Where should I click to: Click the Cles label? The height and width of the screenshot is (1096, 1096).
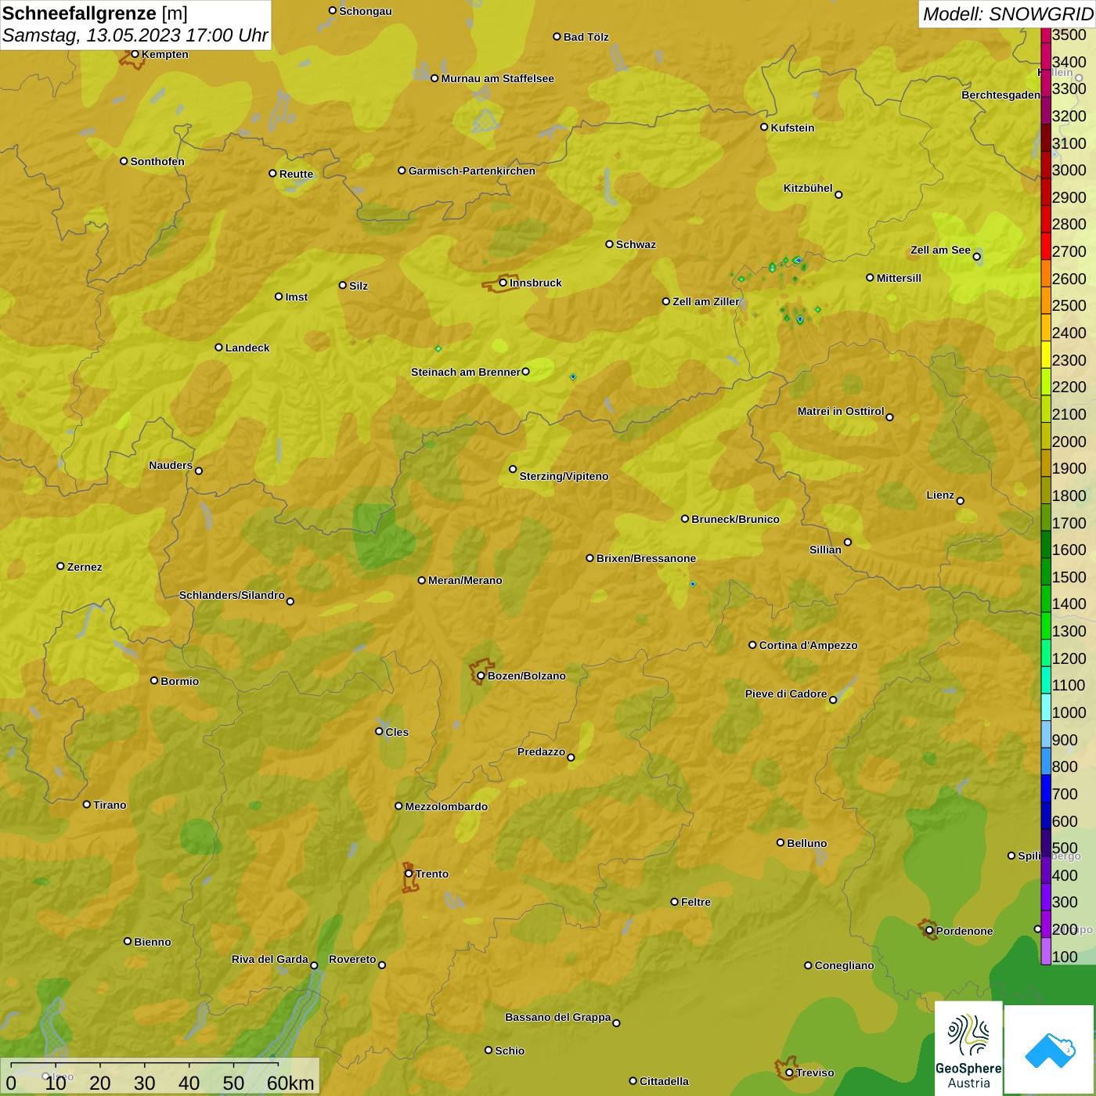coord(397,732)
